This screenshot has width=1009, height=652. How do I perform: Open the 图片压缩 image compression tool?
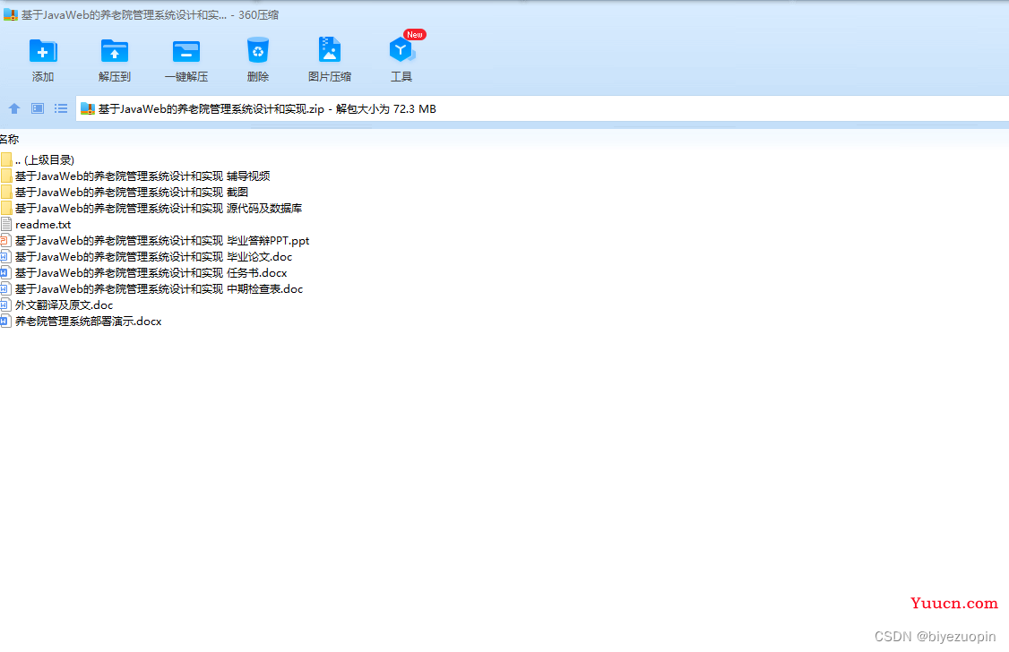point(330,50)
